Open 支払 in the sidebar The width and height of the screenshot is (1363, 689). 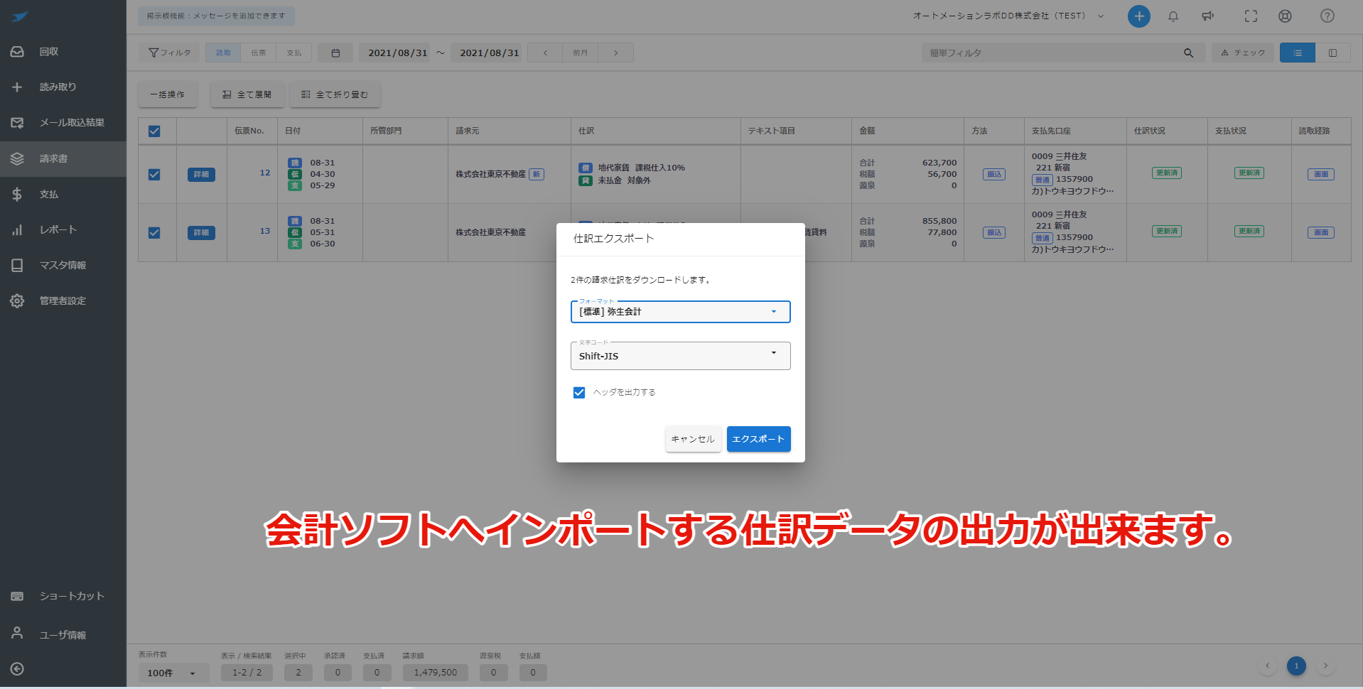point(63,195)
